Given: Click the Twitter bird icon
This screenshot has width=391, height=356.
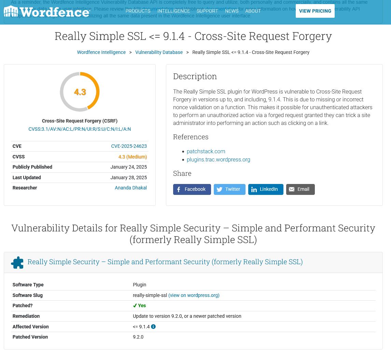Looking at the screenshot, I should (220, 189).
